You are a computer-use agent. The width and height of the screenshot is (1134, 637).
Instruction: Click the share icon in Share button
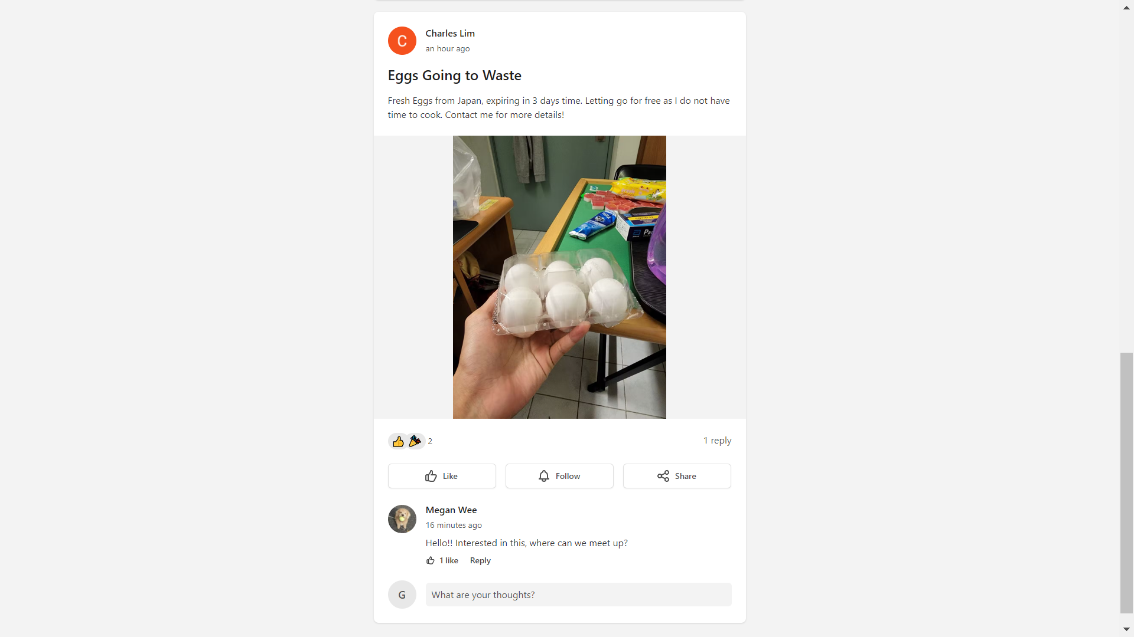(x=663, y=476)
